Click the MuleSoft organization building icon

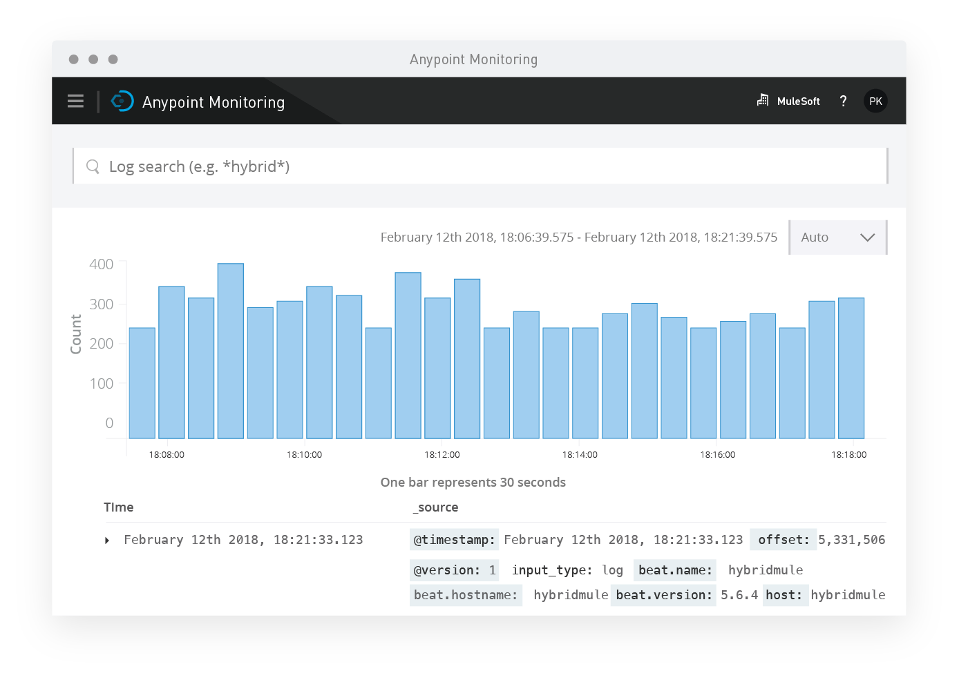coord(763,100)
